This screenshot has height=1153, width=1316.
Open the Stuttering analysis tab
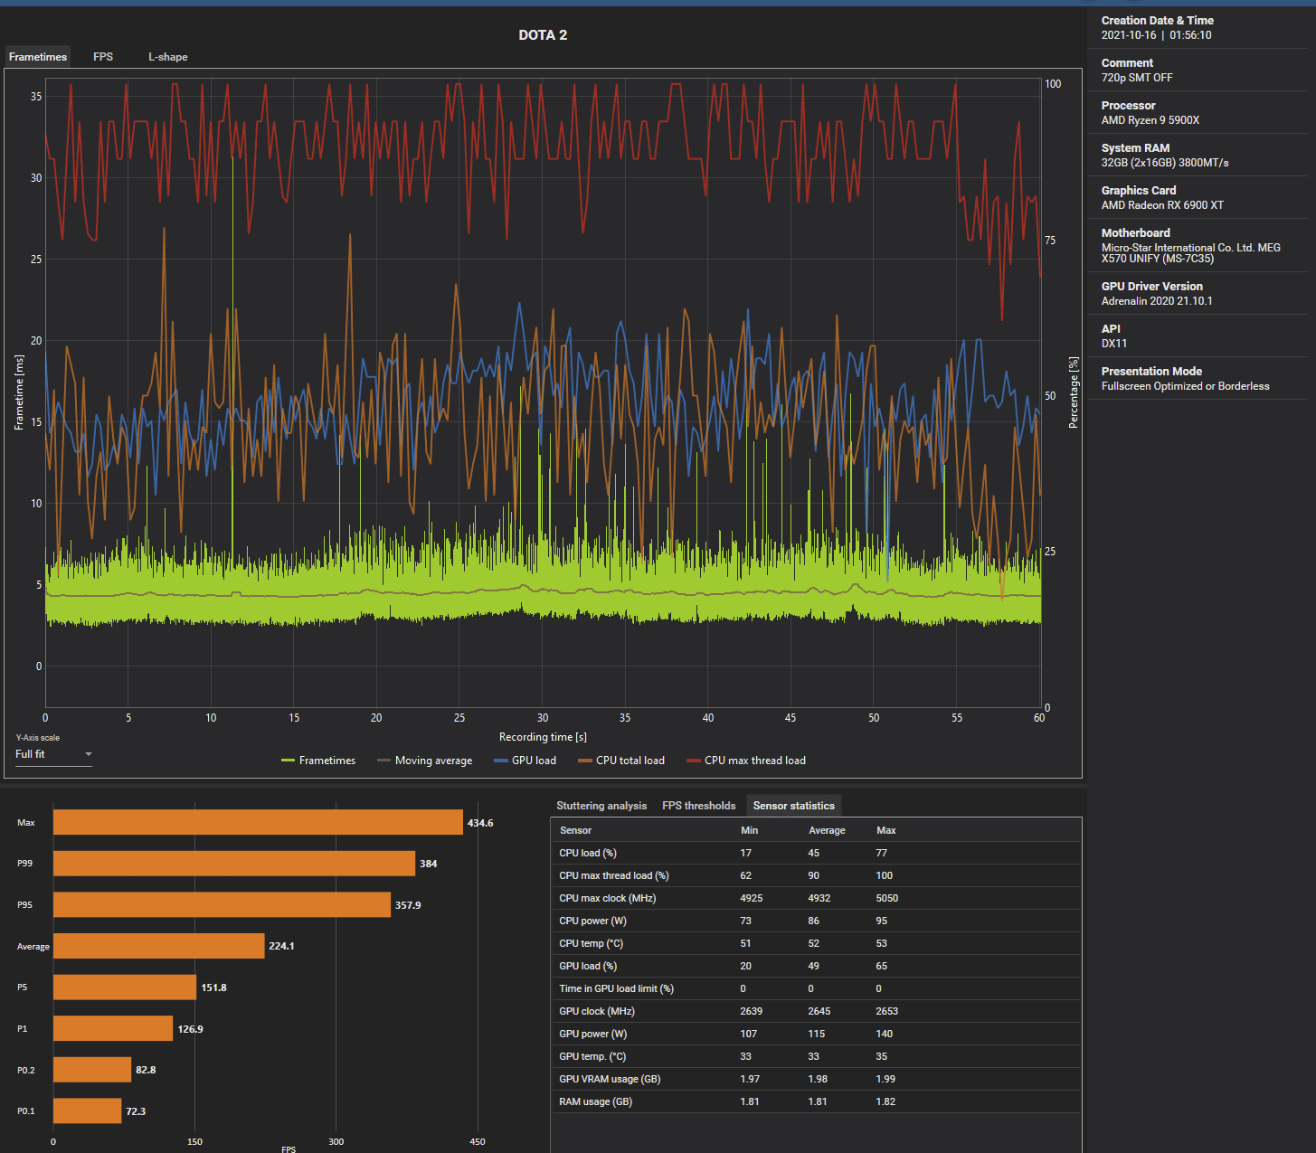point(601,806)
